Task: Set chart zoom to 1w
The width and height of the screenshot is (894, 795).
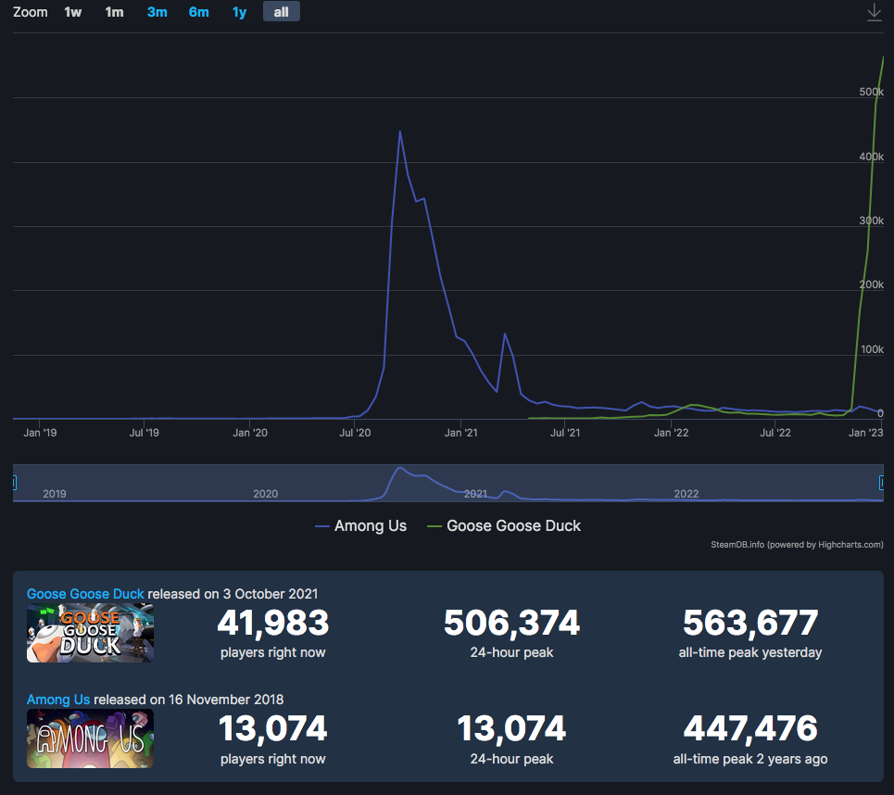Action: 73,12
